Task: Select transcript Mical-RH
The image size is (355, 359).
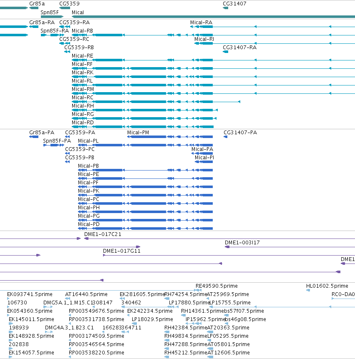Action: [83, 106]
